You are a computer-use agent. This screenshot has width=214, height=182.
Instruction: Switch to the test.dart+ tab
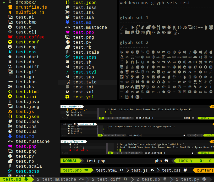tap(87, 124)
